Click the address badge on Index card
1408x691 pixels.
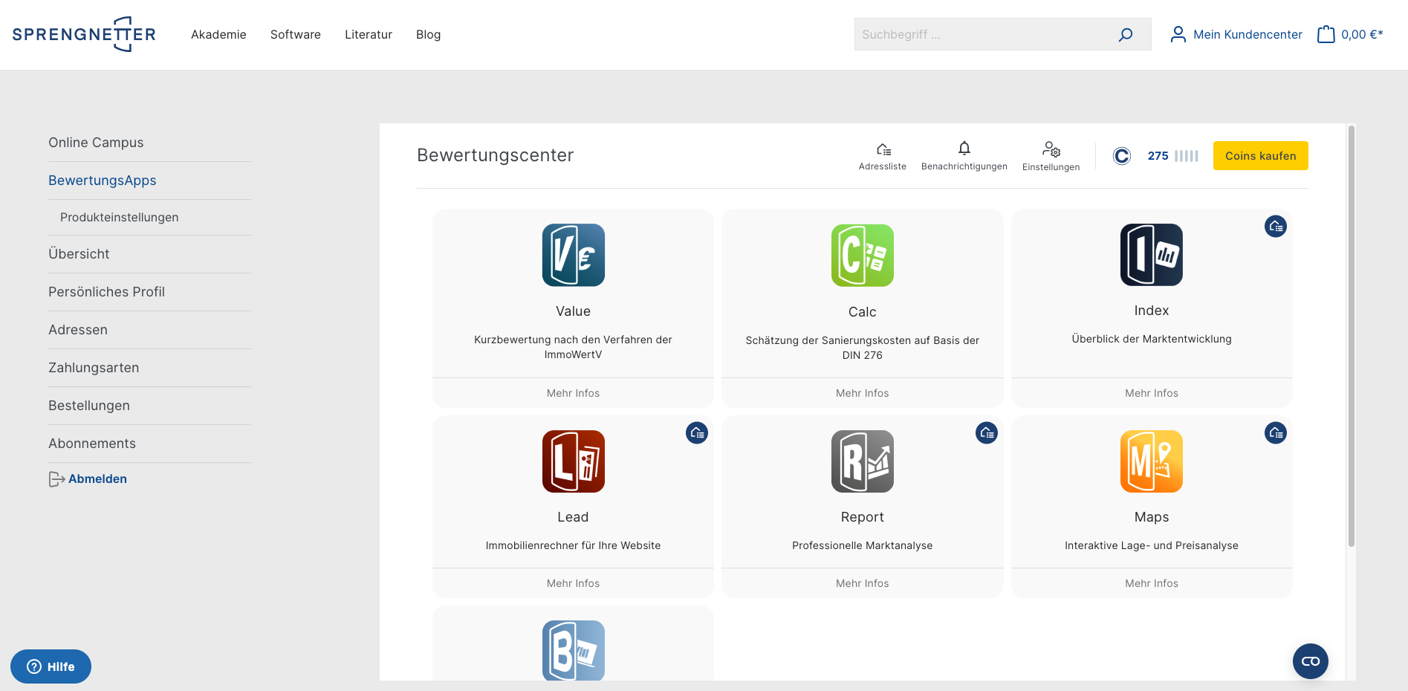coord(1276,227)
